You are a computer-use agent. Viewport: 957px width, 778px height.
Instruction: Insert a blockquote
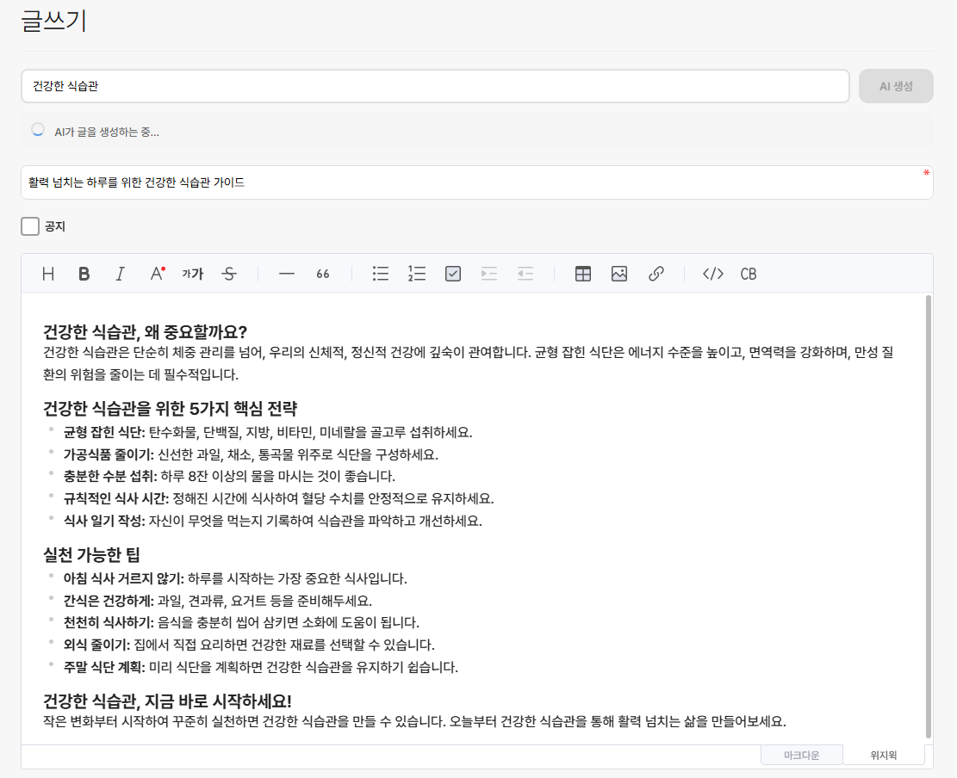coord(323,274)
